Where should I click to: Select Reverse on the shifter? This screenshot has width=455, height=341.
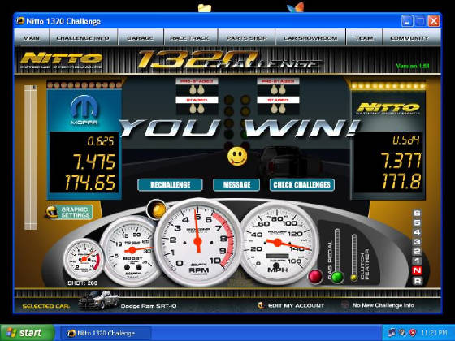pos(417,281)
